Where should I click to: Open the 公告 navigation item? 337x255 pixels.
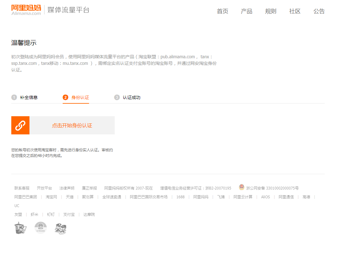[319, 11]
